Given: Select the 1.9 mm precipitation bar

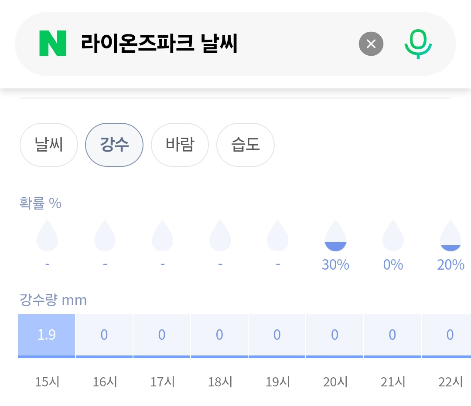Looking at the screenshot, I should coord(47,336).
